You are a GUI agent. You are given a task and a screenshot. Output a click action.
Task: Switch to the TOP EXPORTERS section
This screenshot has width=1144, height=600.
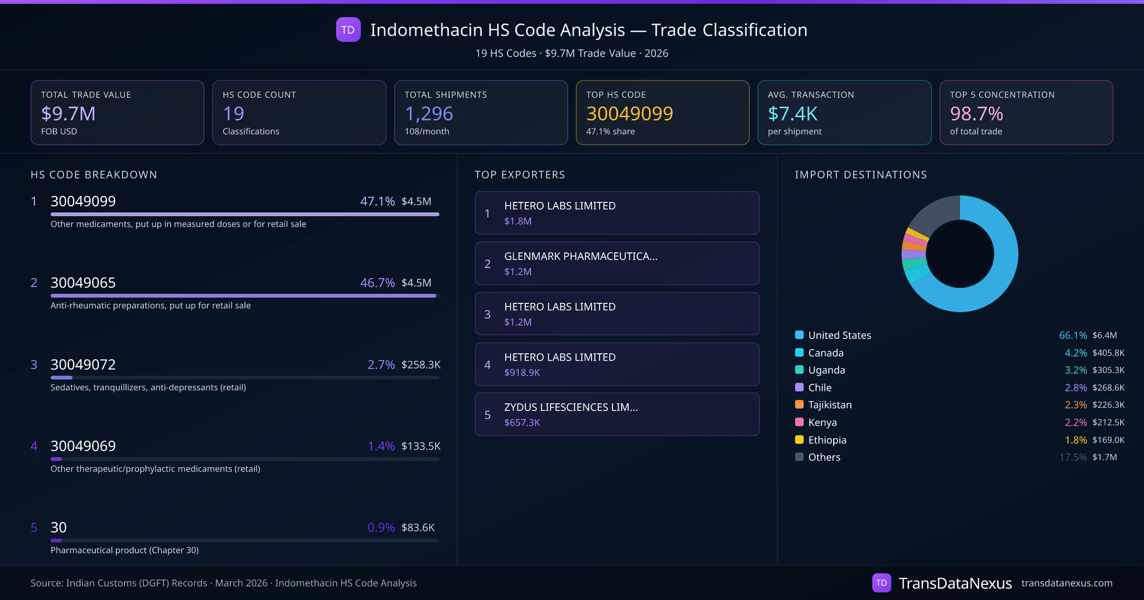(520, 175)
